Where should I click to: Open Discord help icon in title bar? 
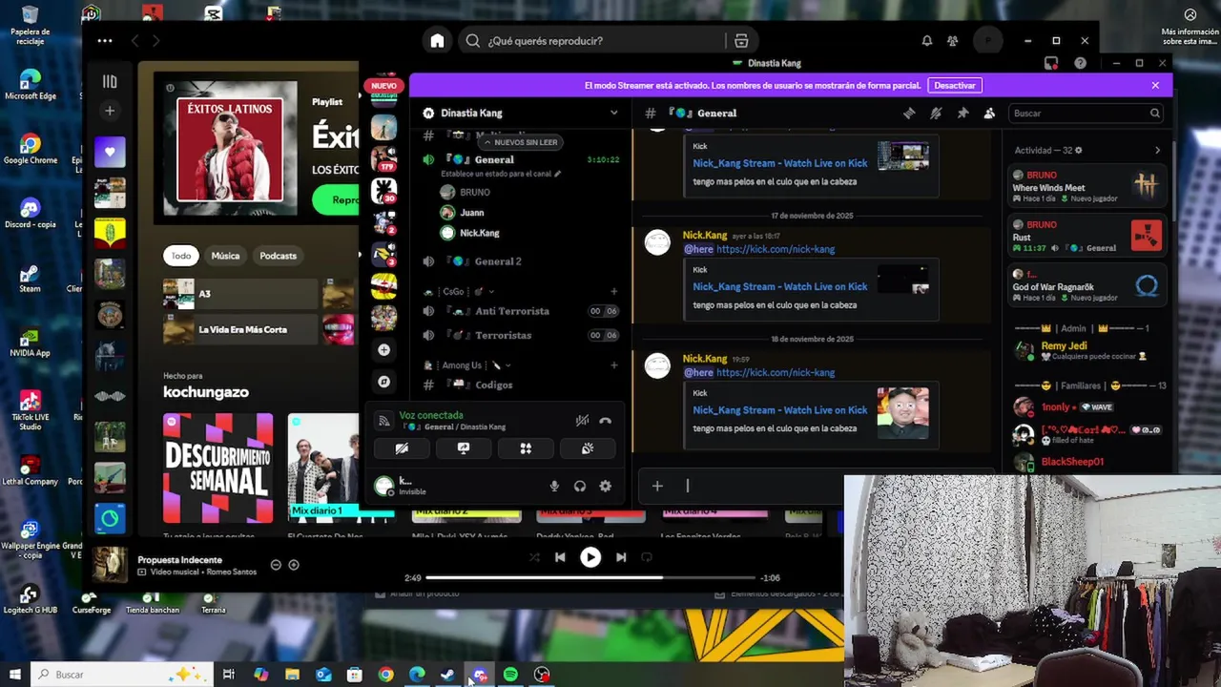tap(1080, 63)
